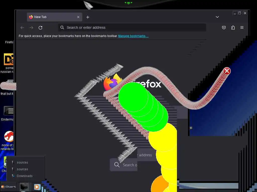257x192 pixels.
Task: Open the dark folder taskbar button
Action: pos(24,186)
